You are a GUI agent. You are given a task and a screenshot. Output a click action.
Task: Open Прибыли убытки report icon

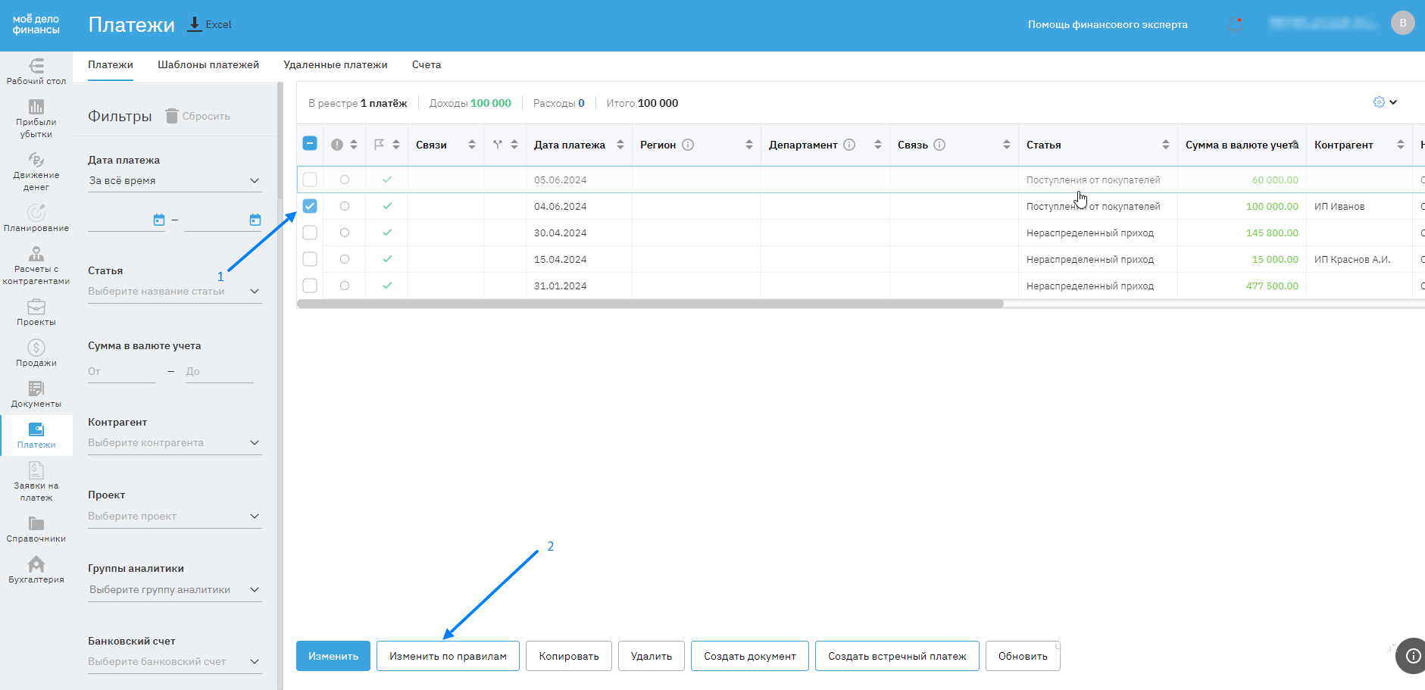coord(36,107)
